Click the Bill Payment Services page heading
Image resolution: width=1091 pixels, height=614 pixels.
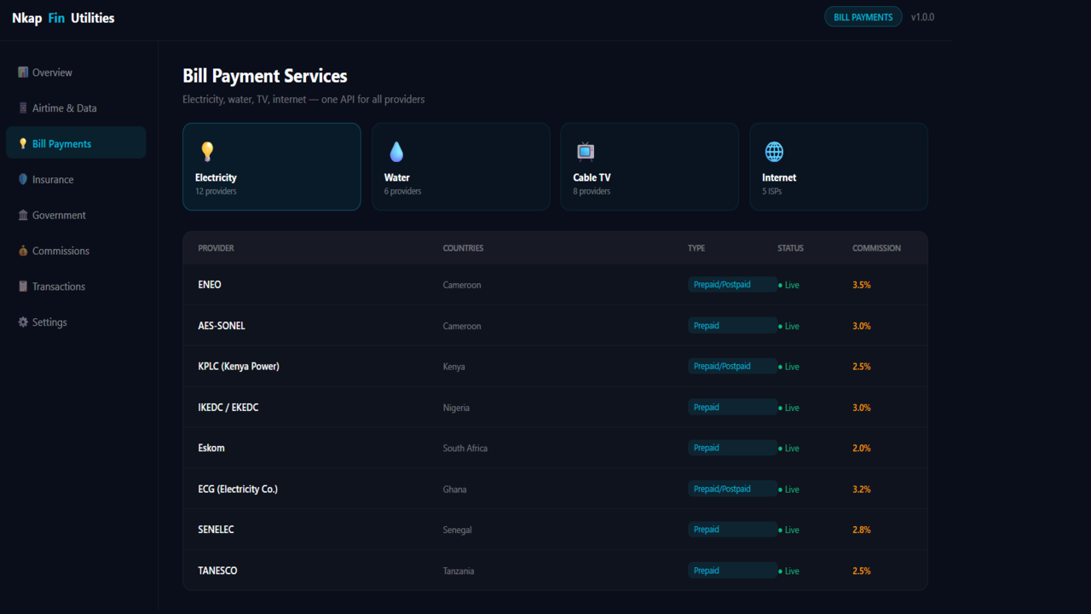265,76
